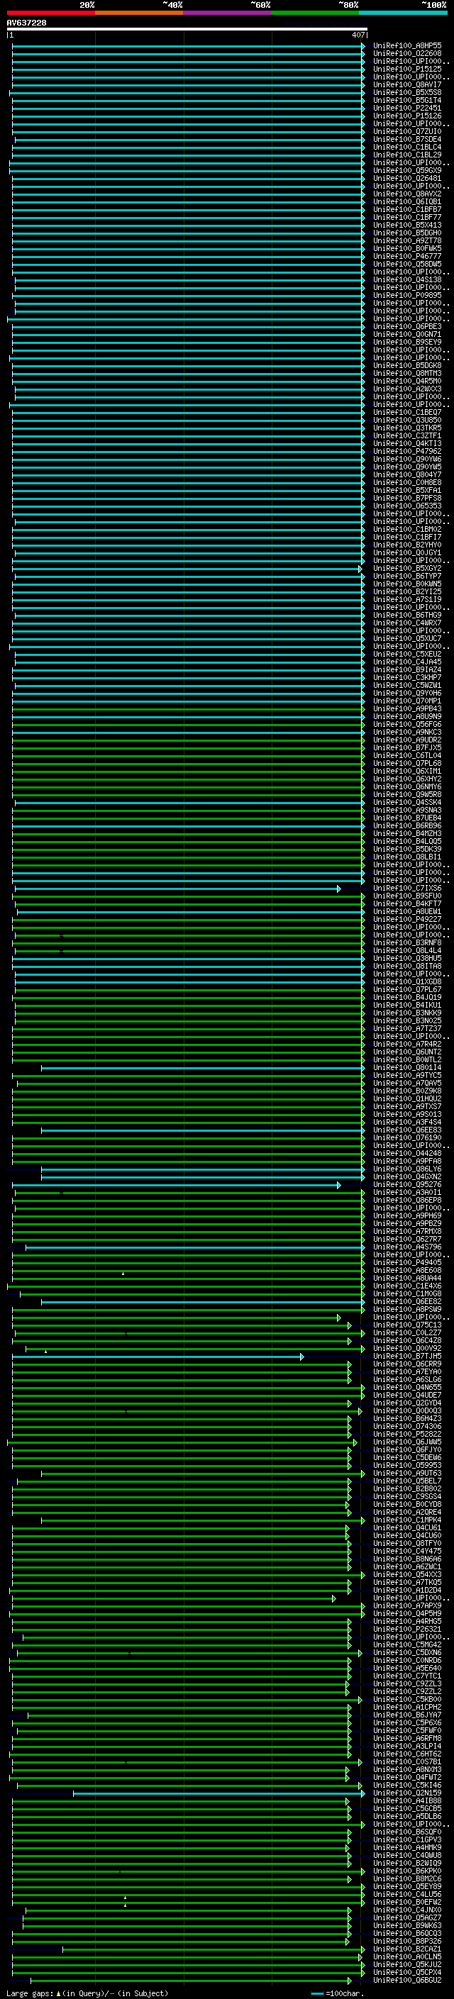
Task: Select hit UniRef100_P46777
Action: [x=407, y=256]
